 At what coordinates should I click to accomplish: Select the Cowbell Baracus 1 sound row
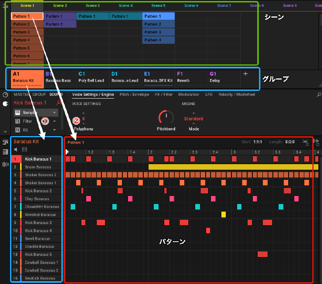point(37,262)
